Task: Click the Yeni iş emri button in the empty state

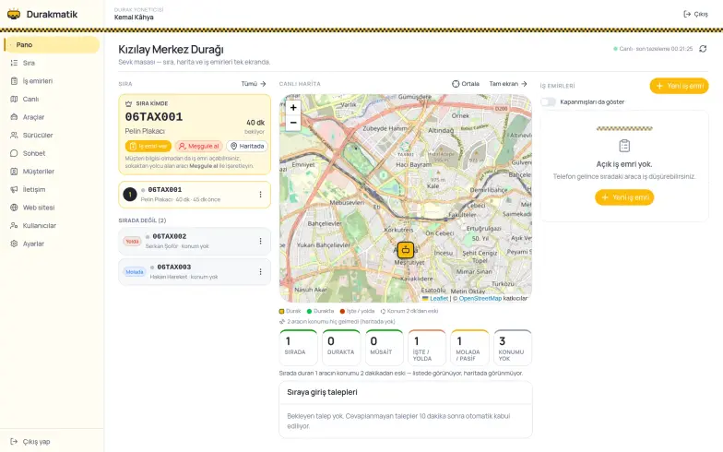Action: 624,197
